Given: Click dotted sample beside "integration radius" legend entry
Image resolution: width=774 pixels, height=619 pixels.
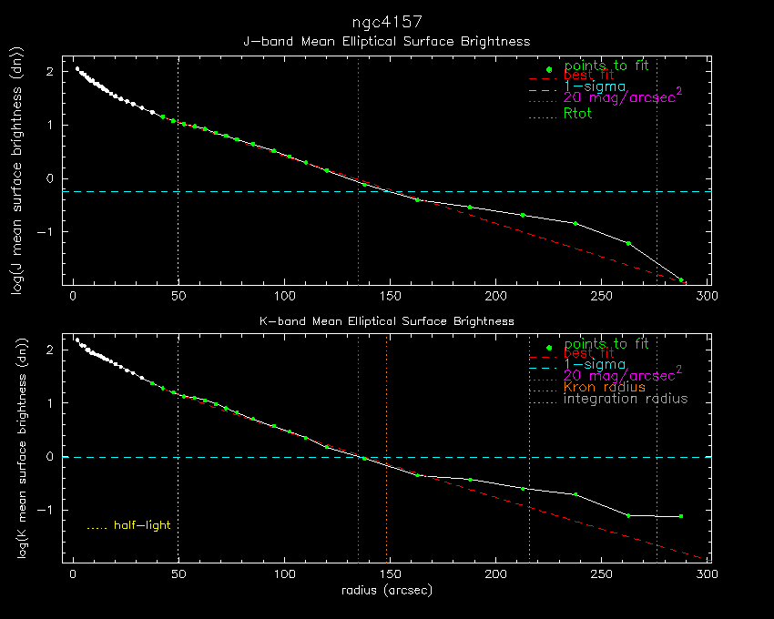Looking at the screenshot, I should coord(542,400).
